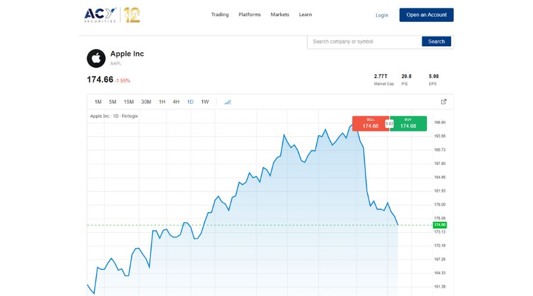This screenshot has width=533, height=296.
Task: Click the Apple company logo icon
Action: [x=96, y=58]
